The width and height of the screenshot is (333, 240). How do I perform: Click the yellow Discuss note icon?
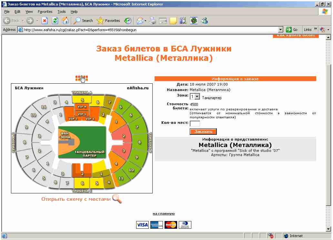point(173,21)
